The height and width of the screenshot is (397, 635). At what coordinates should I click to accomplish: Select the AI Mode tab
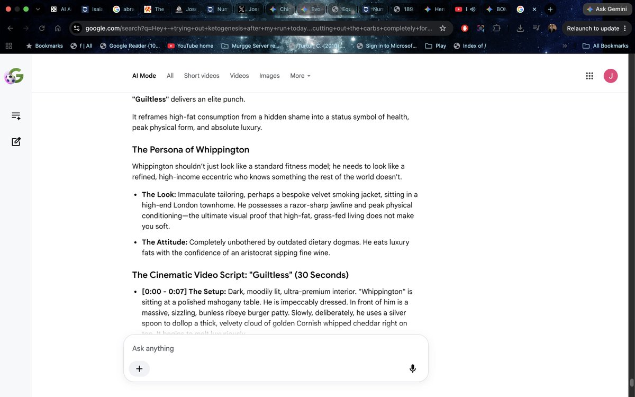(144, 76)
